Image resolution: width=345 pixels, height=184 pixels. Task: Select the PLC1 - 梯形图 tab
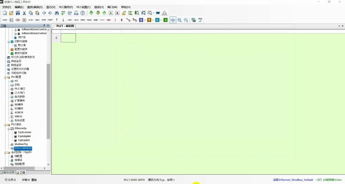pos(65,26)
